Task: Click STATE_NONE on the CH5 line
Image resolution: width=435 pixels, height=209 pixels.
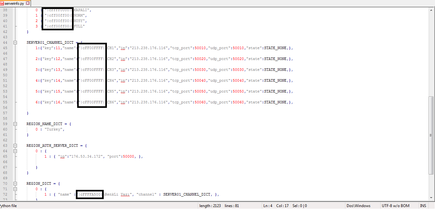Action: [275, 91]
